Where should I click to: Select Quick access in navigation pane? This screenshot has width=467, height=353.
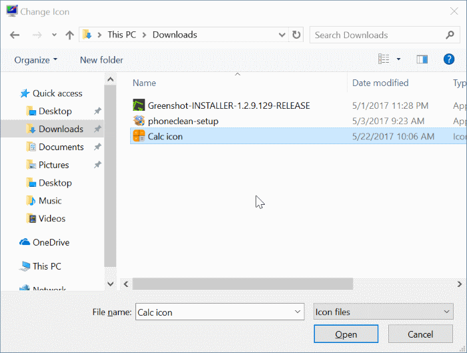point(57,93)
